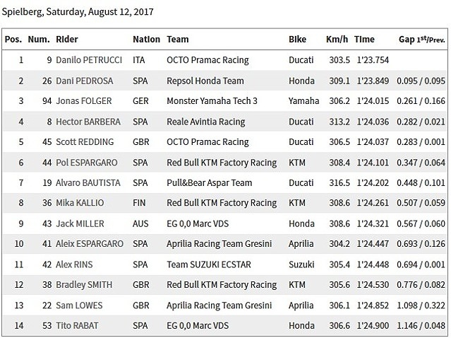Click the Km/h column header
The height and width of the screenshot is (338, 451).
(336, 40)
